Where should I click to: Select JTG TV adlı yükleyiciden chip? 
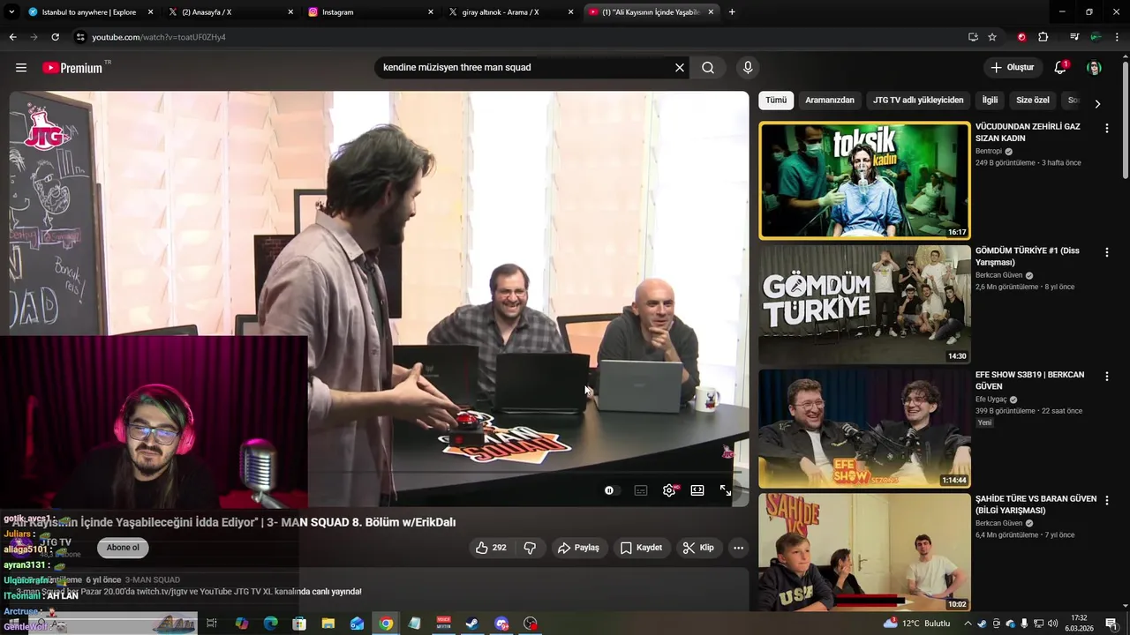pos(918,101)
